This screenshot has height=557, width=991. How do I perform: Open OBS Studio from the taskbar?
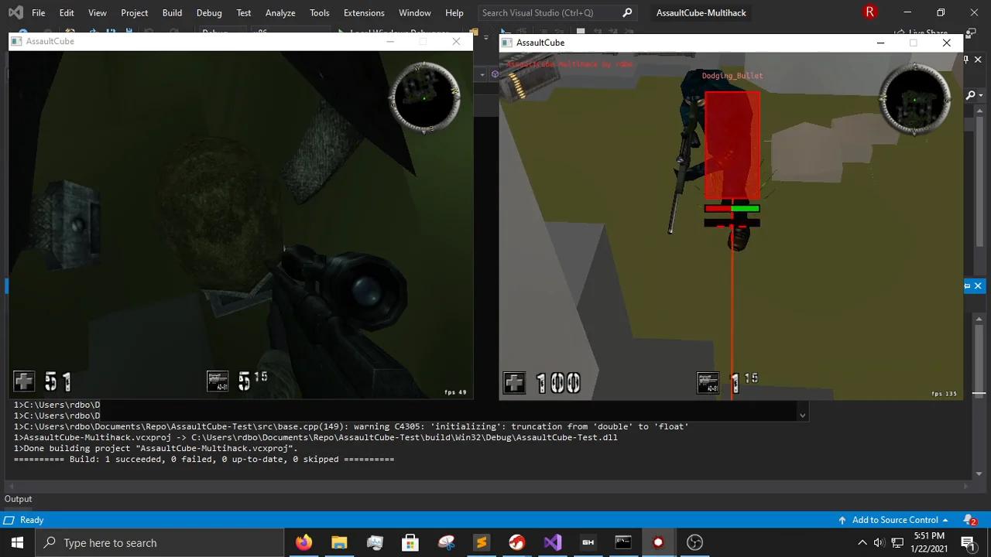(694, 542)
